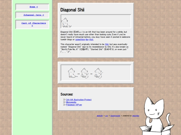
Task: Open 2ch AA Illustration Project source
Action: [x=79, y=100]
